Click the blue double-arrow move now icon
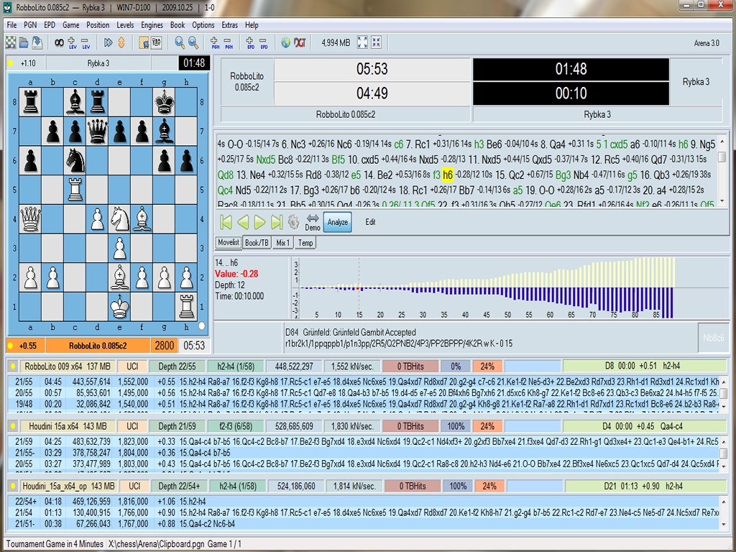Image resolution: width=736 pixels, height=552 pixels. tap(108, 42)
